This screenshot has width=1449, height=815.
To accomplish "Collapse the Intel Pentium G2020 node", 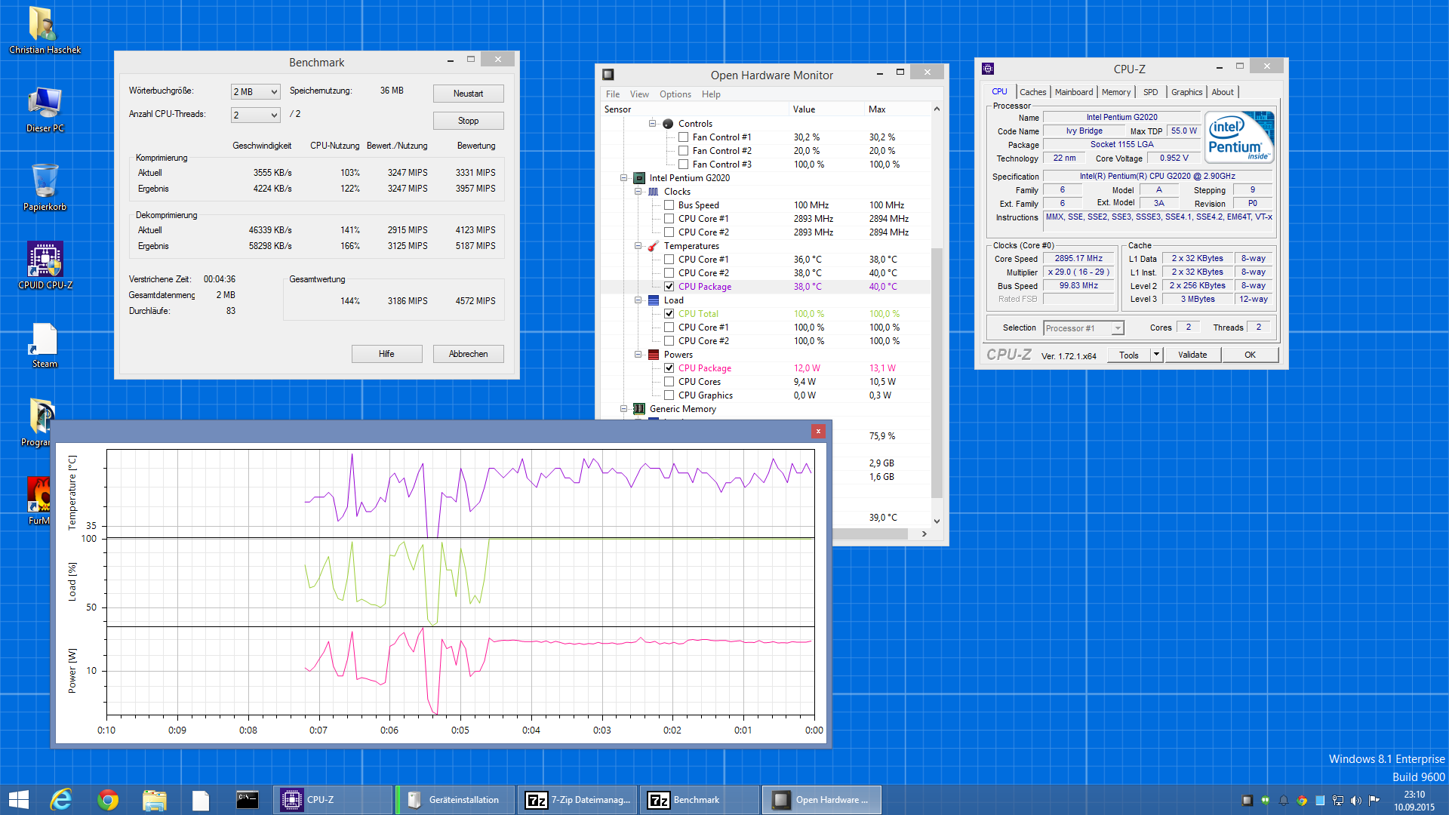I will click(623, 178).
